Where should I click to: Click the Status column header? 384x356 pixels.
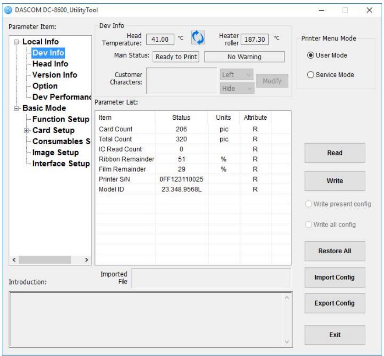(x=182, y=117)
